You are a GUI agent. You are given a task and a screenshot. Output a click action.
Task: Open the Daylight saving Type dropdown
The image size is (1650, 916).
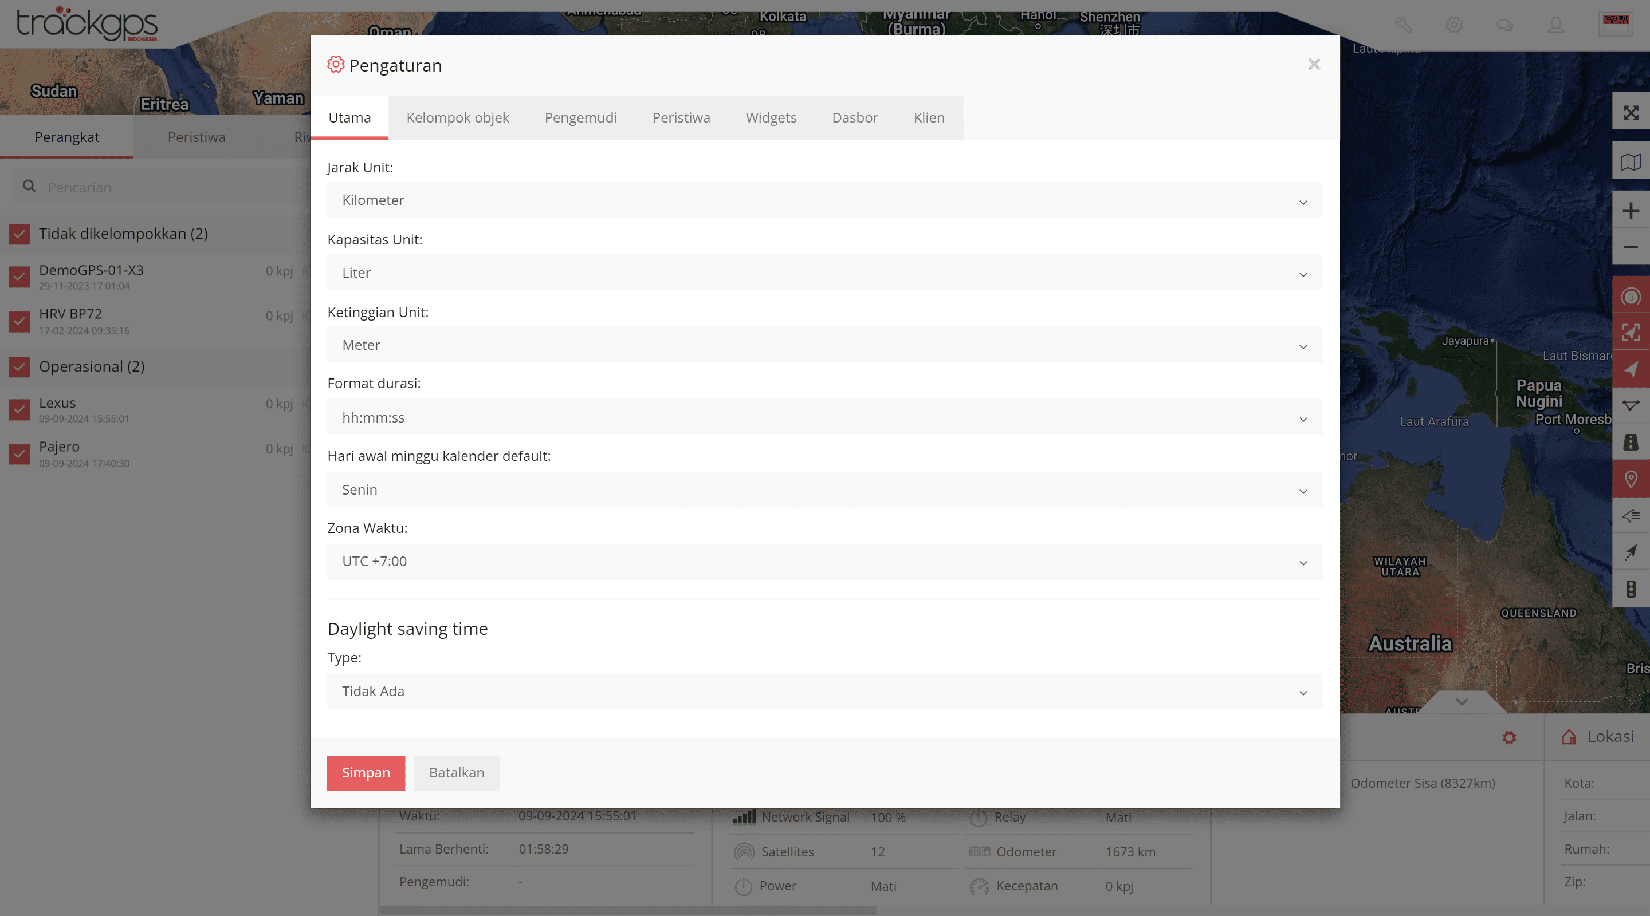(x=824, y=692)
